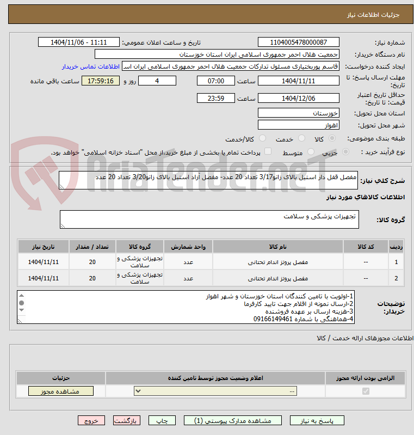Click the buyer note line with phone 09166149461

point(304,319)
